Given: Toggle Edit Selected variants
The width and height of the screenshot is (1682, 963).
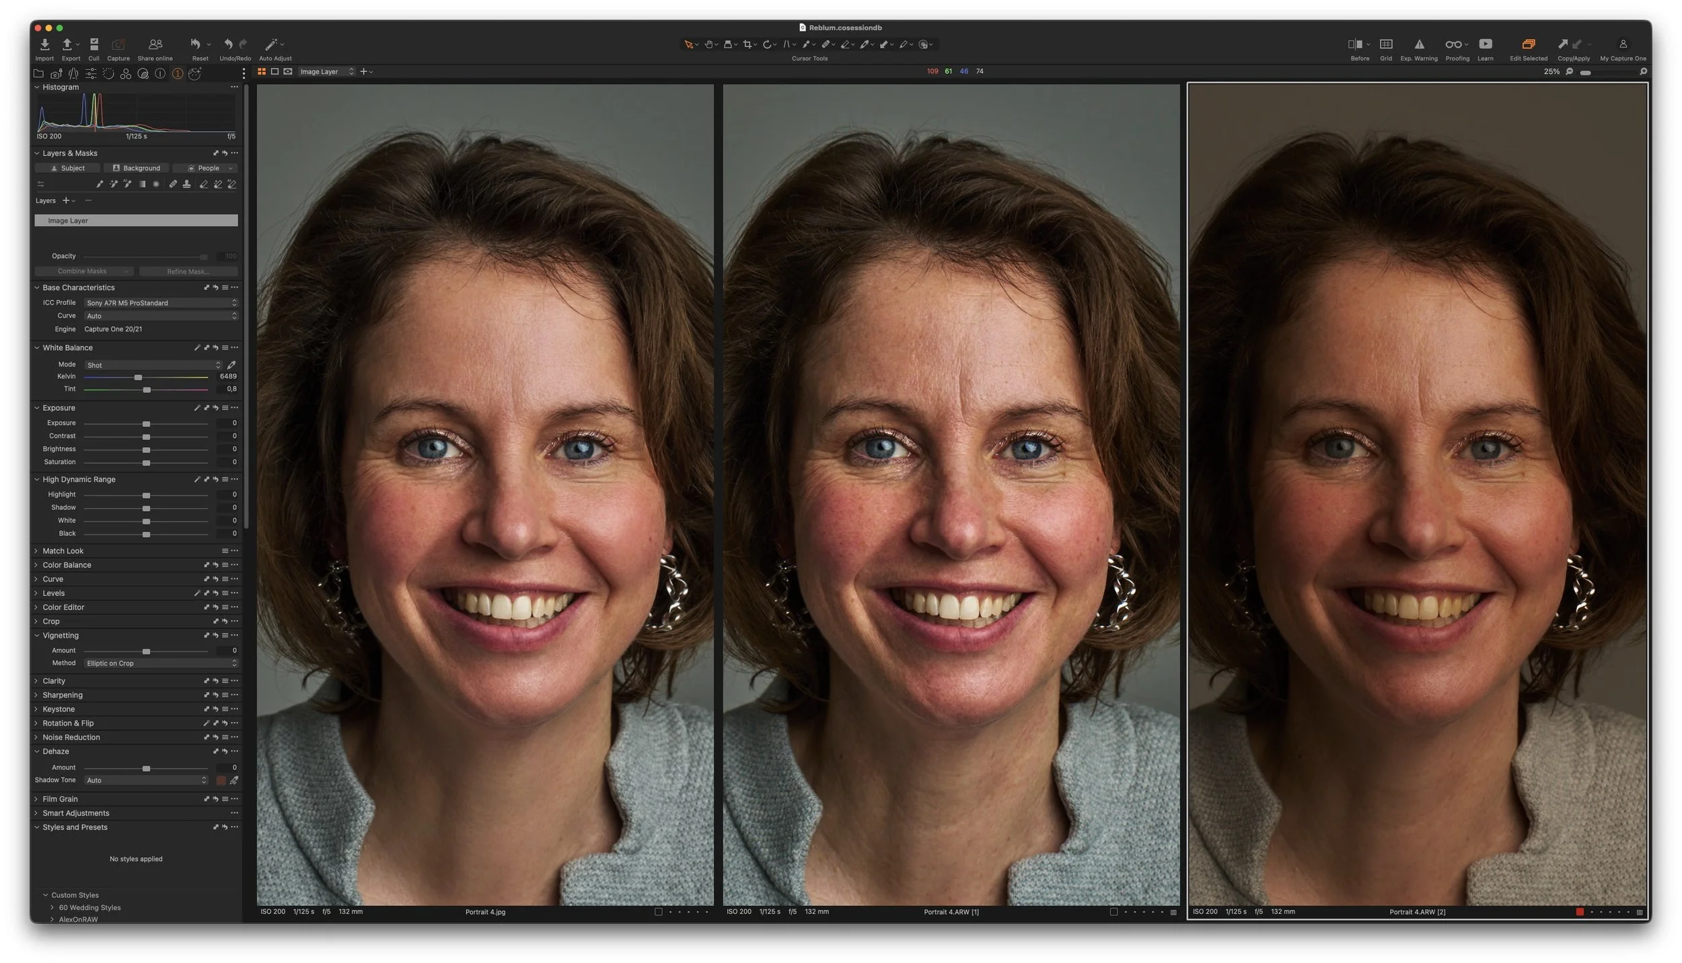Looking at the screenshot, I should pos(1528,44).
